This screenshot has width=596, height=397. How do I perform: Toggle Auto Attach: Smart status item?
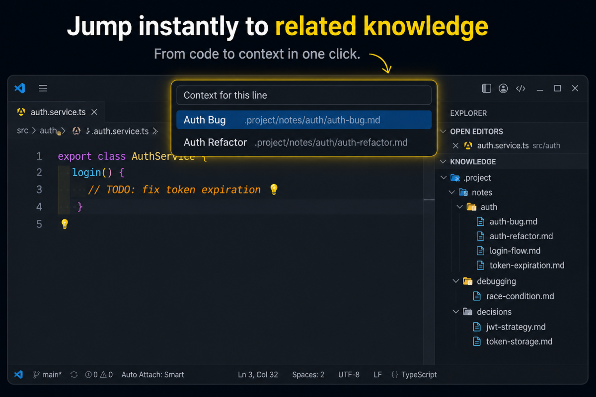pyautogui.click(x=152, y=375)
